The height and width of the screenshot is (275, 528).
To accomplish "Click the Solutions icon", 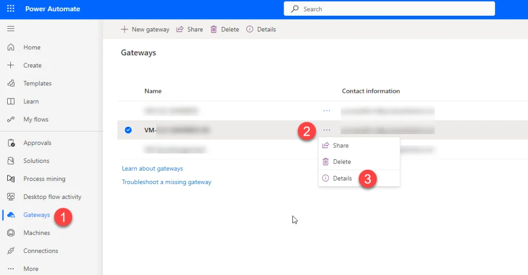I will [11, 161].
